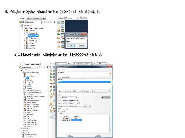
Task: Click the Description field in Edit Material
Action: click(86, 74)
